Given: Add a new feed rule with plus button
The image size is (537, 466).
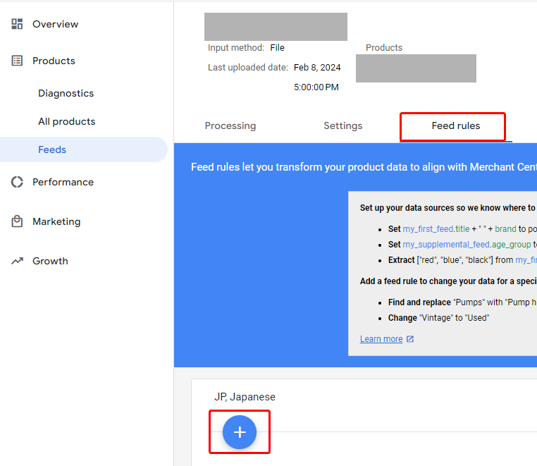Looking at the screenshot, I should (240, 432).
